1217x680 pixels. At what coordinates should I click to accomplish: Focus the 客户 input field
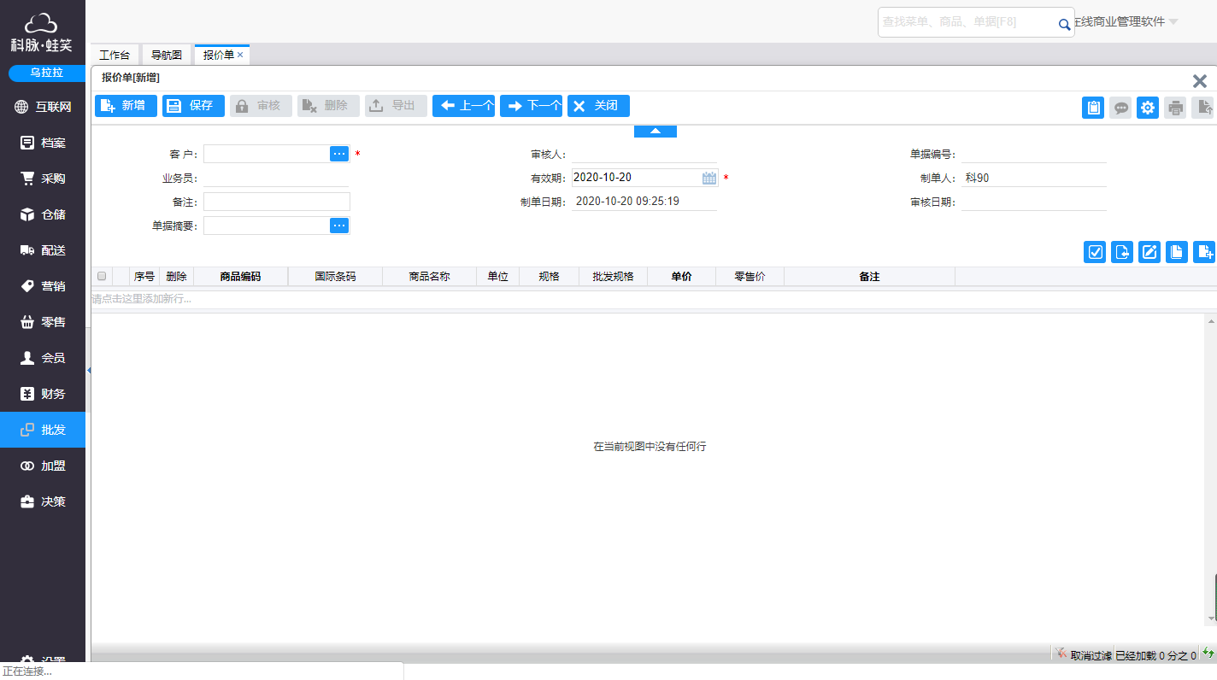267,154
